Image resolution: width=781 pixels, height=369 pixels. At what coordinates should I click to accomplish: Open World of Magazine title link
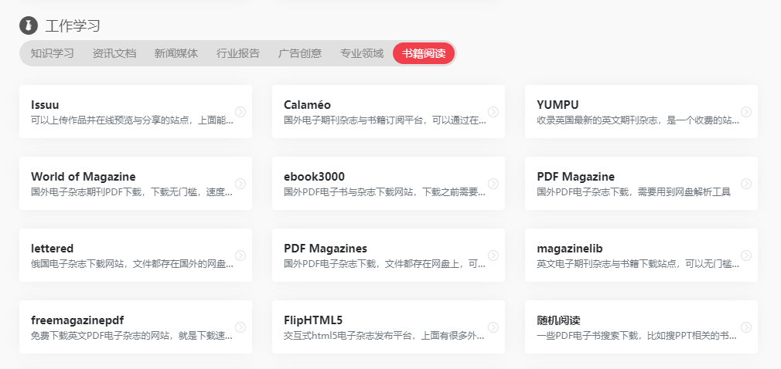pyautogui.click(x=84, y=177)
